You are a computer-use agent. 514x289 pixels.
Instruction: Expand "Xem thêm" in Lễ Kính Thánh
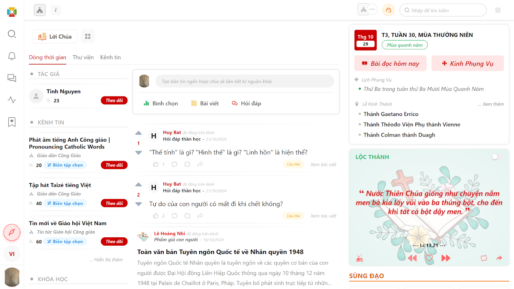pyautogui.click(x=491, y=104)
